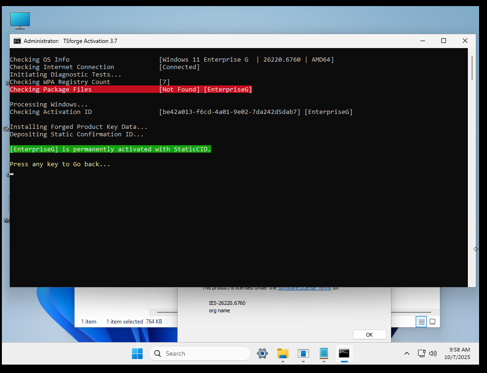Screen dimensions: 487x373
Task: Click 'Initiating Diagnostic Tests...' line
Action: pos(66,75)
